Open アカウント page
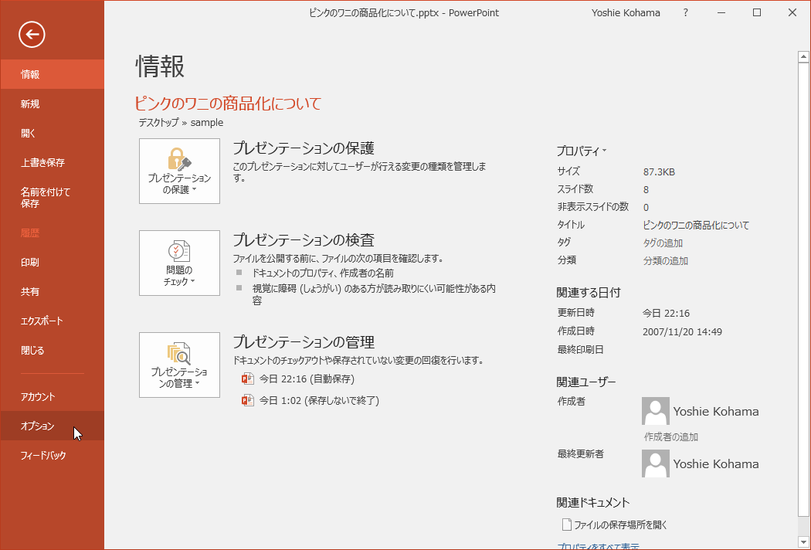811x550 pixels. point(53,397)
